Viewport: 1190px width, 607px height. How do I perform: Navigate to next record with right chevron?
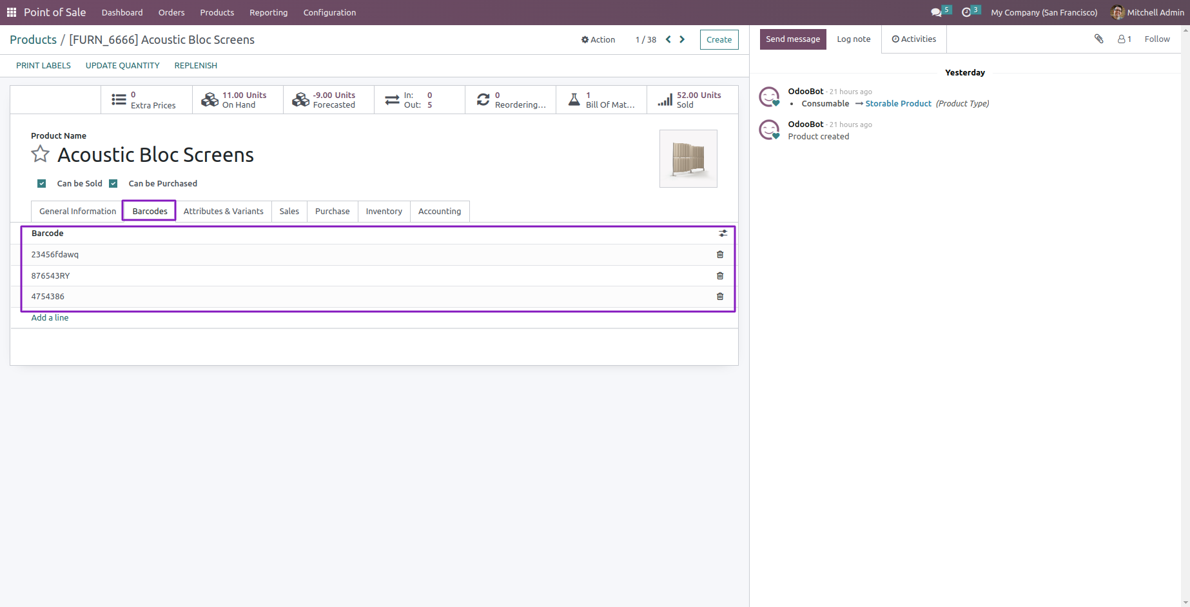[682, 39]
